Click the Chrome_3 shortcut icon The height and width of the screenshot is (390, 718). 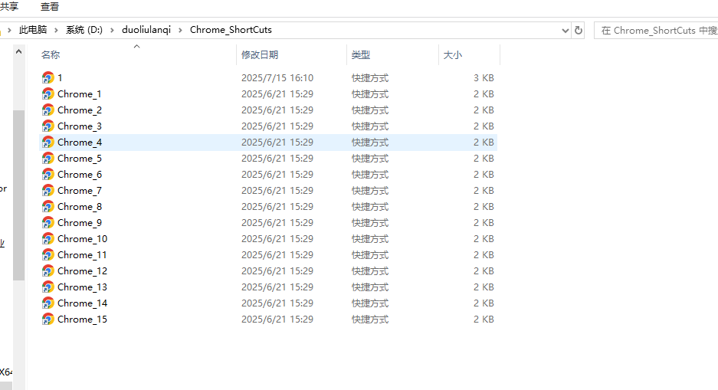(48, 126)
